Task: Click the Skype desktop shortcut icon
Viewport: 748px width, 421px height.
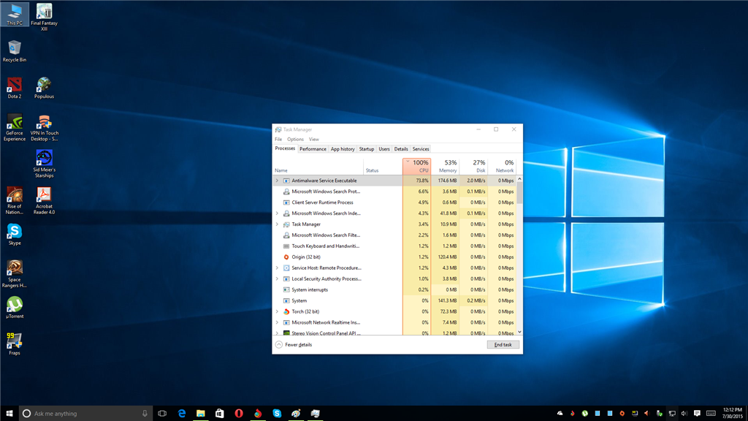Action: pyautogui.click(x=15, y=232)
